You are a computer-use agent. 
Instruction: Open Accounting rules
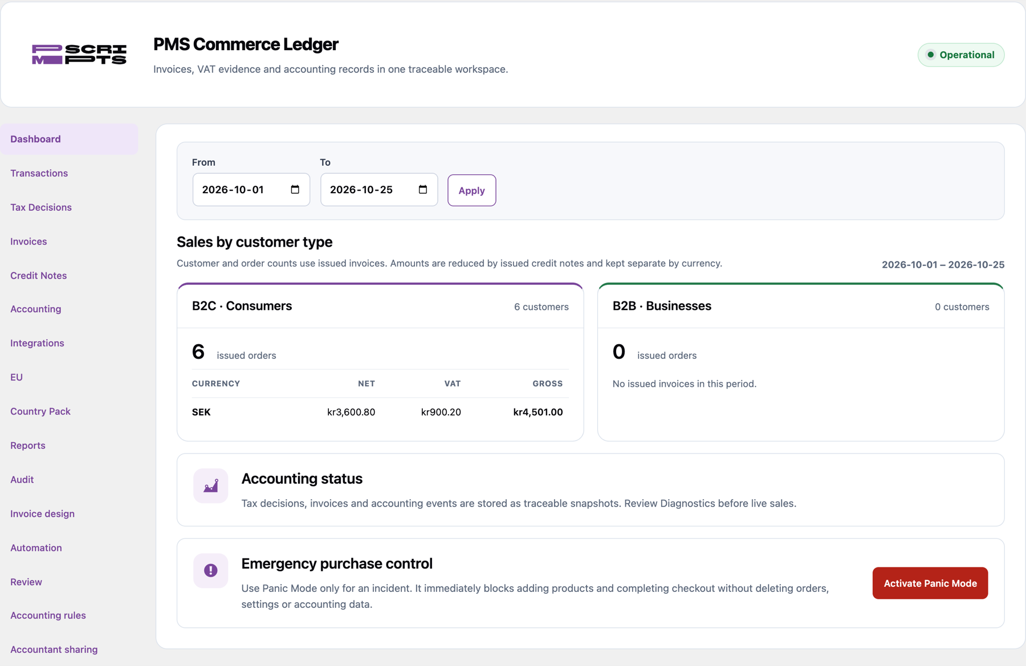tap(48, 615)
